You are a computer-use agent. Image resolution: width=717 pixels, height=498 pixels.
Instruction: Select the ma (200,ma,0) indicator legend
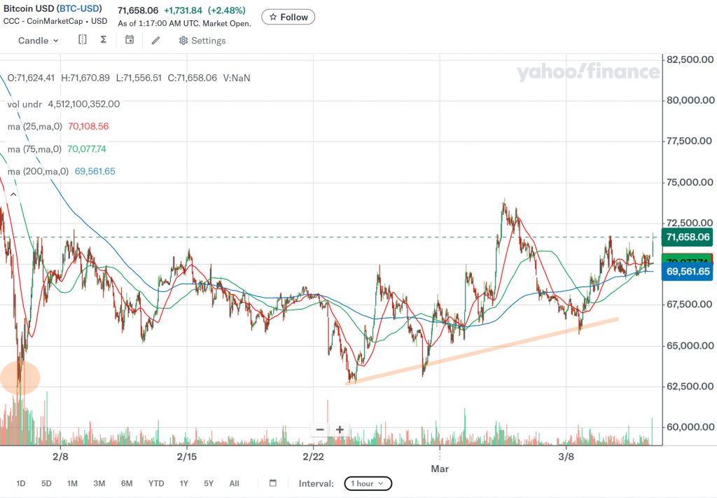[x=38, y=172]
